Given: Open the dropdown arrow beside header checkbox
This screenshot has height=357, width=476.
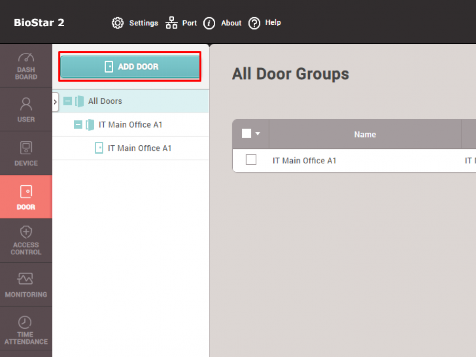Looking at the screenshot, I should click(258, 134).
